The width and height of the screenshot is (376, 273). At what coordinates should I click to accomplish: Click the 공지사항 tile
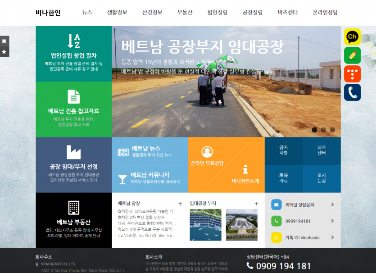[x=283, y=150]
